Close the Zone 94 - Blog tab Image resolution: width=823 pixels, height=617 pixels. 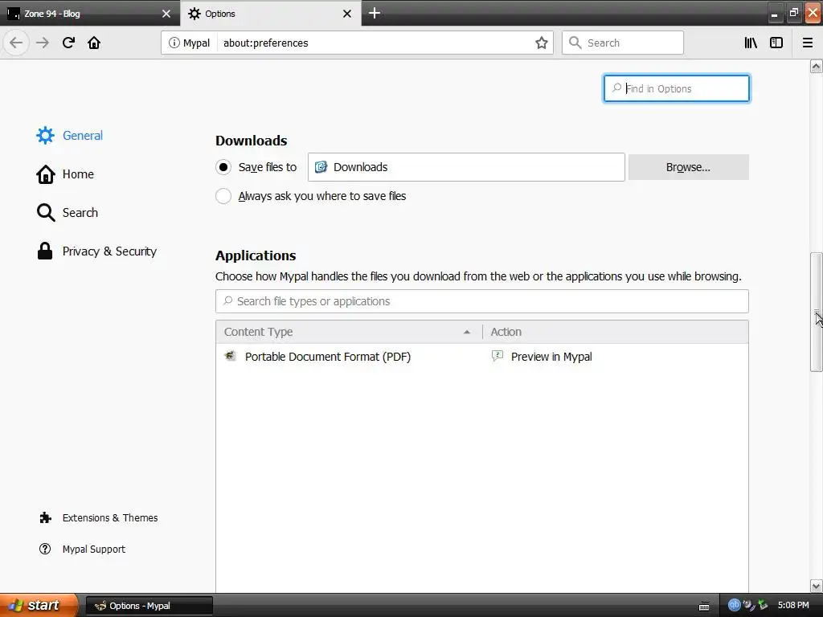click(x=166, y=14)
